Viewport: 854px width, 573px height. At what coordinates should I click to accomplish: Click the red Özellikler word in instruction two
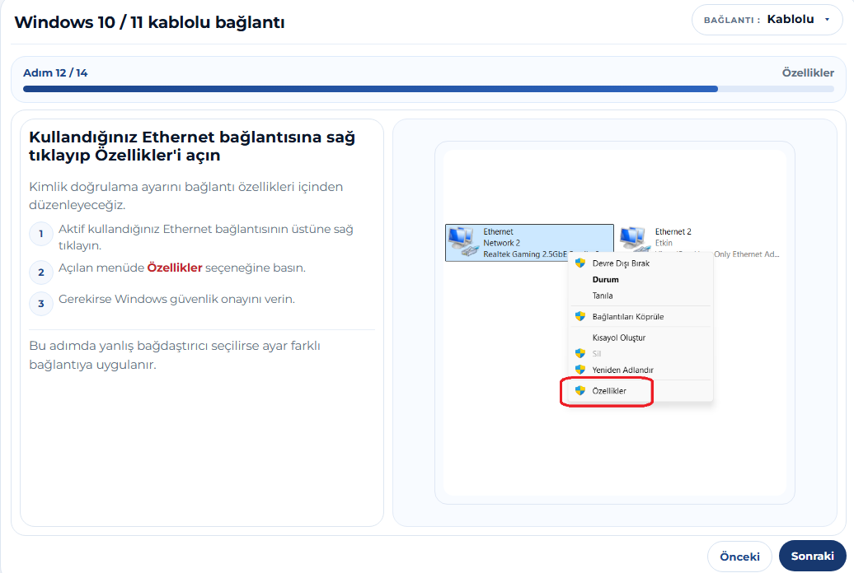pos(175,268)
